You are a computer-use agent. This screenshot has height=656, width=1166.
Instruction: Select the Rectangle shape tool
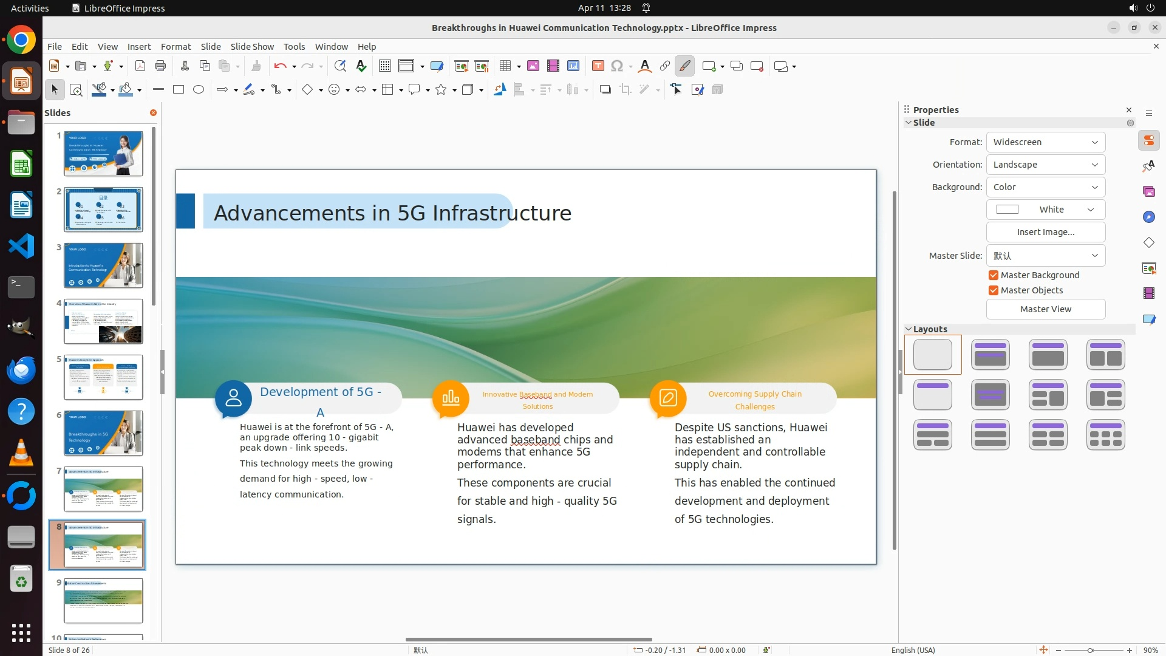pos(179,90)
